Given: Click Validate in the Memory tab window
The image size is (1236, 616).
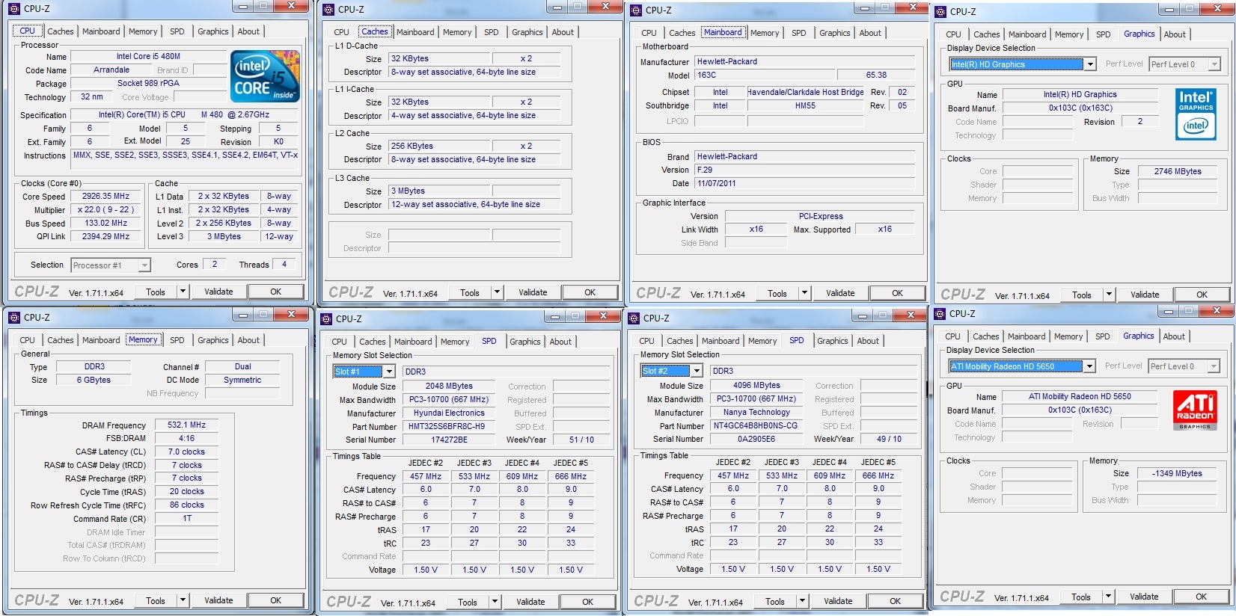Looking at the screenshot, I should click(218, 600).
